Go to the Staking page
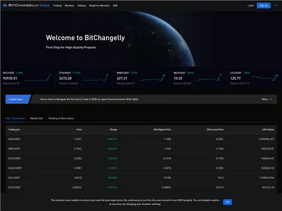Viewport: 282px width, 211px height. point(82,6)
